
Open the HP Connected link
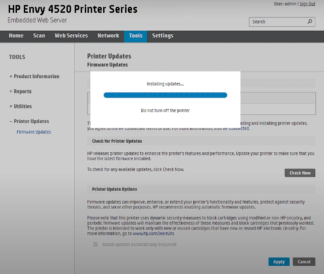[236, 129]
